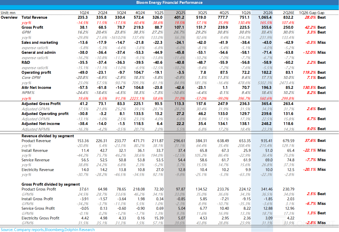Image resolution: width=339 pixels, height=232 pixels.
Task: Select the R&D row label
Action: point(26,62)
